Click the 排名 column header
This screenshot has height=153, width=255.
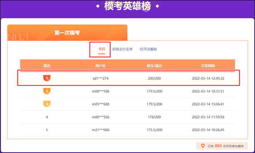tap(47, 66)
